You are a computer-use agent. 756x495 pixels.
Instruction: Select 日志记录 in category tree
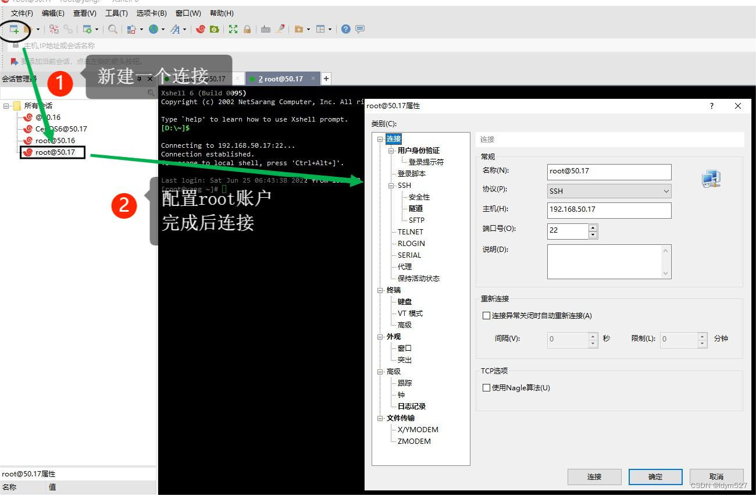click(x=412, y=407)
